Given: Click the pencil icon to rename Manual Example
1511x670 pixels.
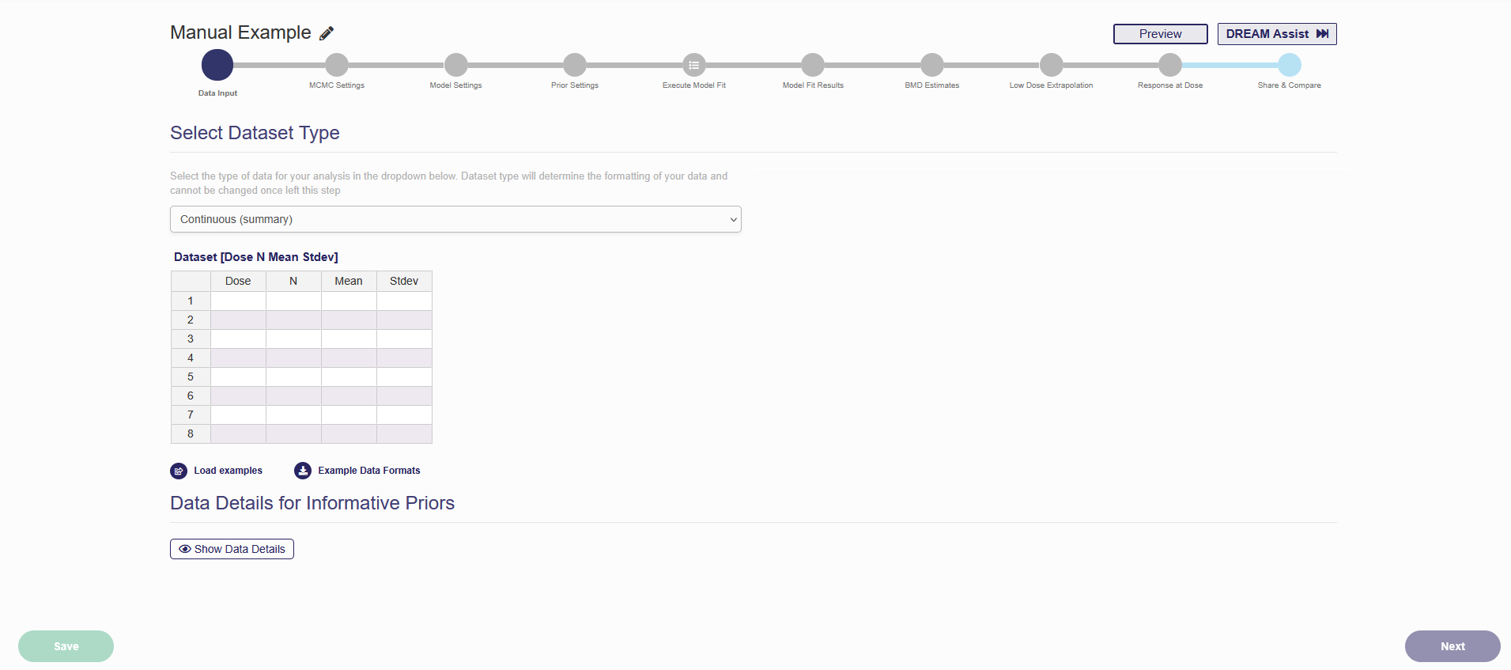Looking at the screenshot, I should pos(327,33).
